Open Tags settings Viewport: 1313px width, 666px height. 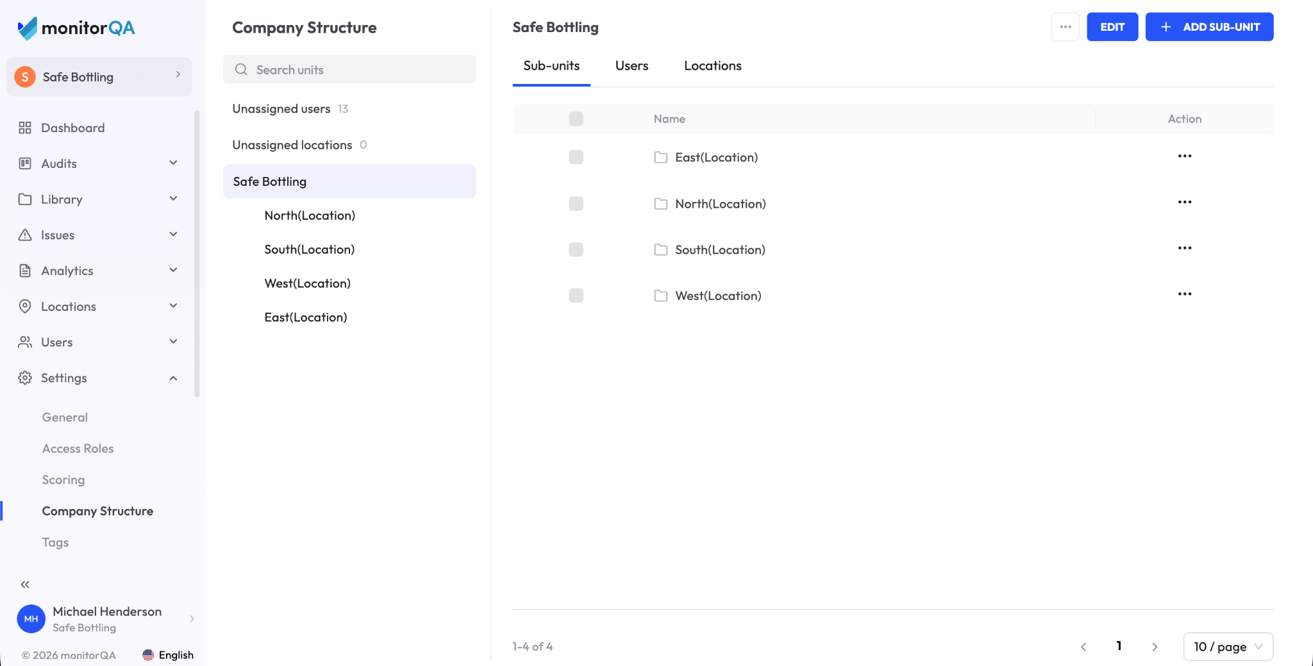[x=55, y=542]
